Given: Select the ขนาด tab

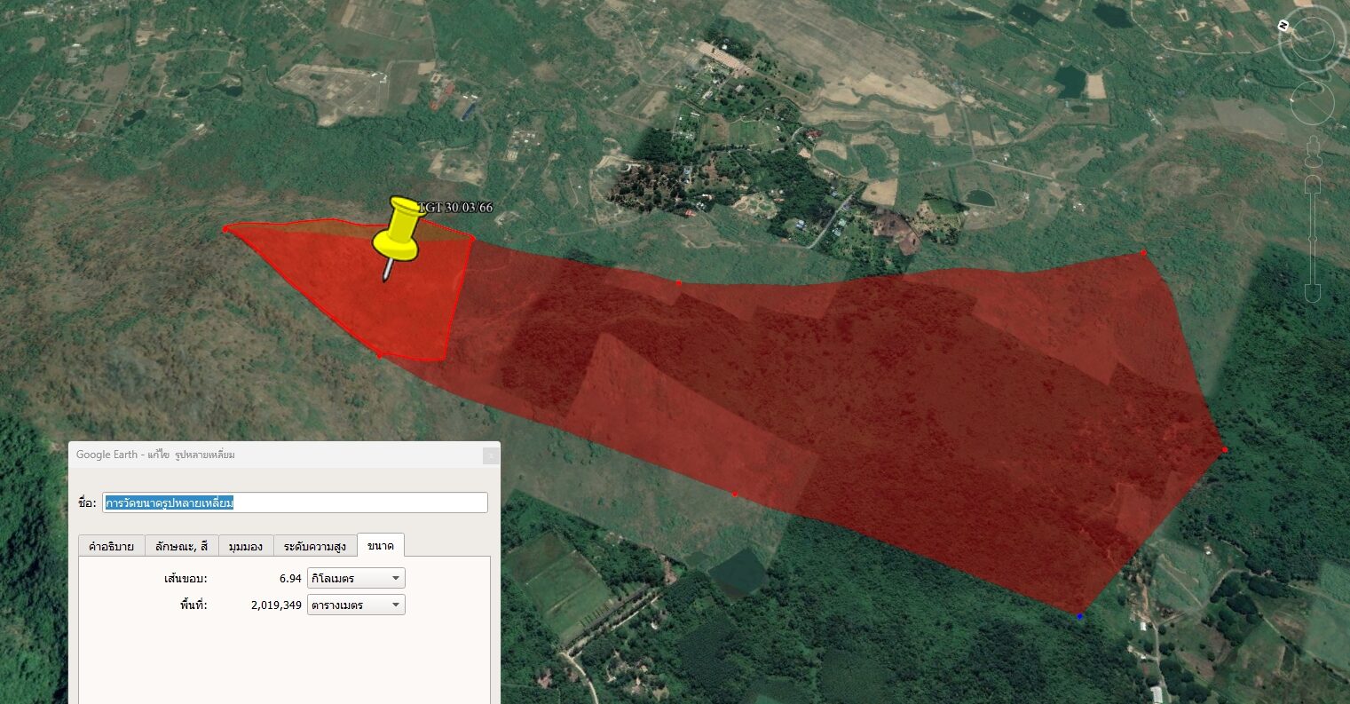Looking at the screenshot, I should coord(381,545).
